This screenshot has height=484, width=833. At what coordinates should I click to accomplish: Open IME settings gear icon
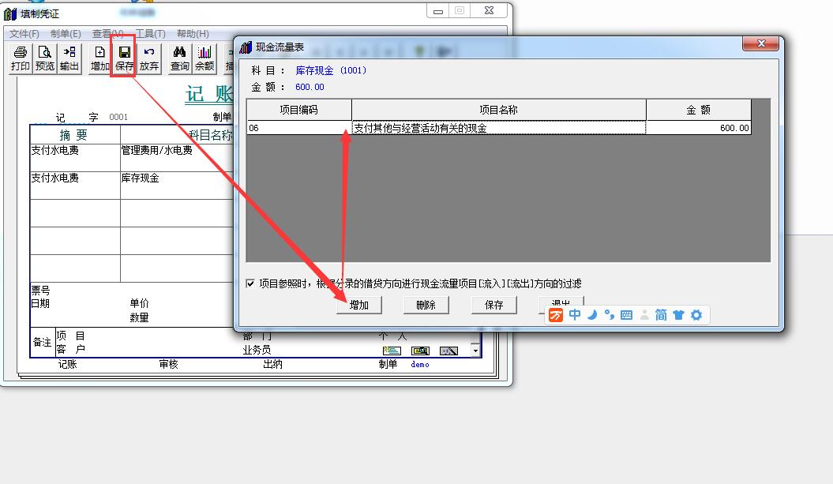coord(696,315)
